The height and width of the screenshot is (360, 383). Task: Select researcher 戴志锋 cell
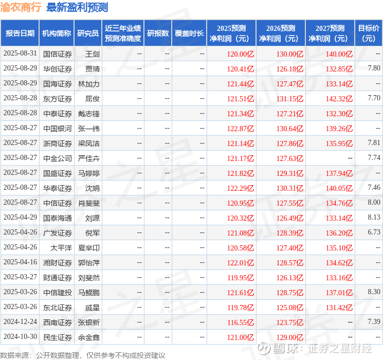tap(88, 114)
